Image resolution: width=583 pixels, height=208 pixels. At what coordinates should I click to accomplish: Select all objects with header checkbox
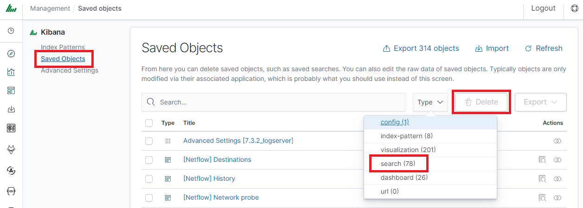149,123
